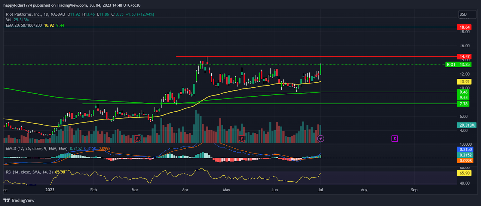Screen dimensions: 481x206
Task: Click the TradingView logo at bottom left
Action: [x=19, y=200]
